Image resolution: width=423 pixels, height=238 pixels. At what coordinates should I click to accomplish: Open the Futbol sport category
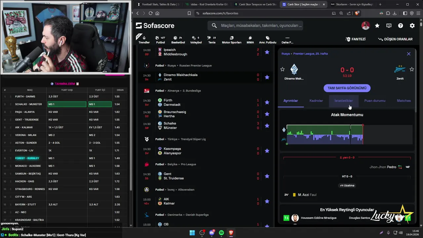(x=160, y=40)
